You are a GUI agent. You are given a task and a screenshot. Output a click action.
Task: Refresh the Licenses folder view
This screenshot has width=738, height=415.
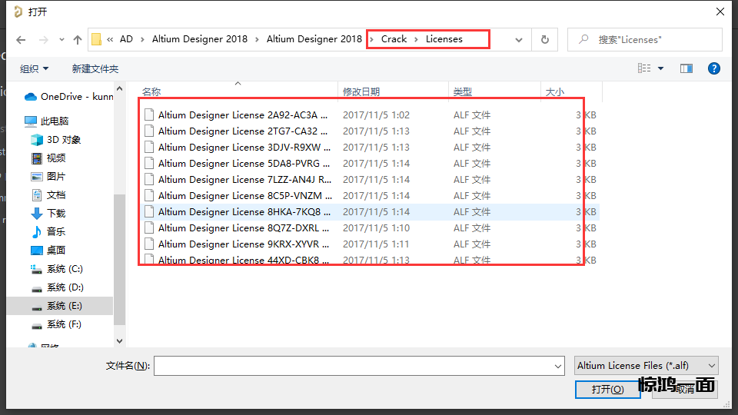point(545,40)
